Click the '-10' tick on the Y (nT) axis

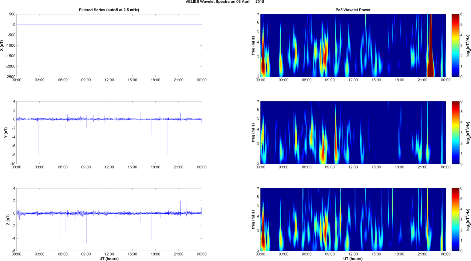tap(13, 164)
